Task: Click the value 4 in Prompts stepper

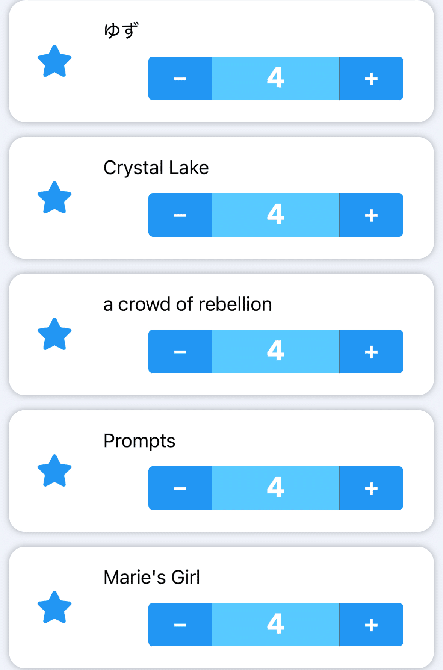Action: click(x=275, y=488)
